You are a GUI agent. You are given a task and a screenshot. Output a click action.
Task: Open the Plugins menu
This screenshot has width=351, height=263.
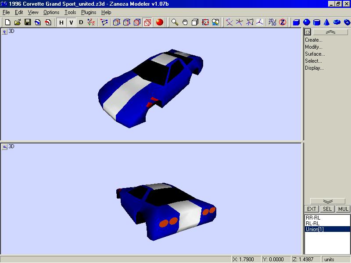pos(88,12)
